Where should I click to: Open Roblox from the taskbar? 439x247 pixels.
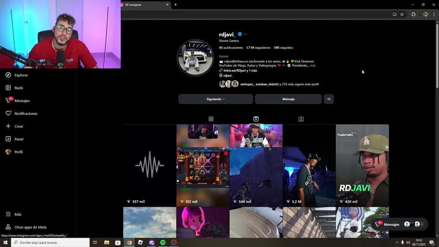point(140,243)
